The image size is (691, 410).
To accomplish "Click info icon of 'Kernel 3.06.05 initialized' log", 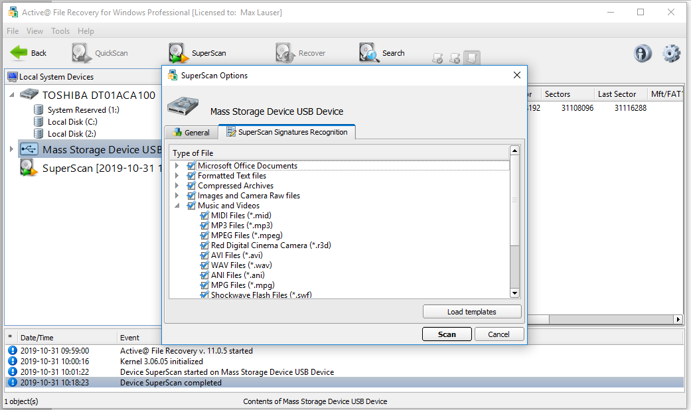I will click(x=13, y=361).
